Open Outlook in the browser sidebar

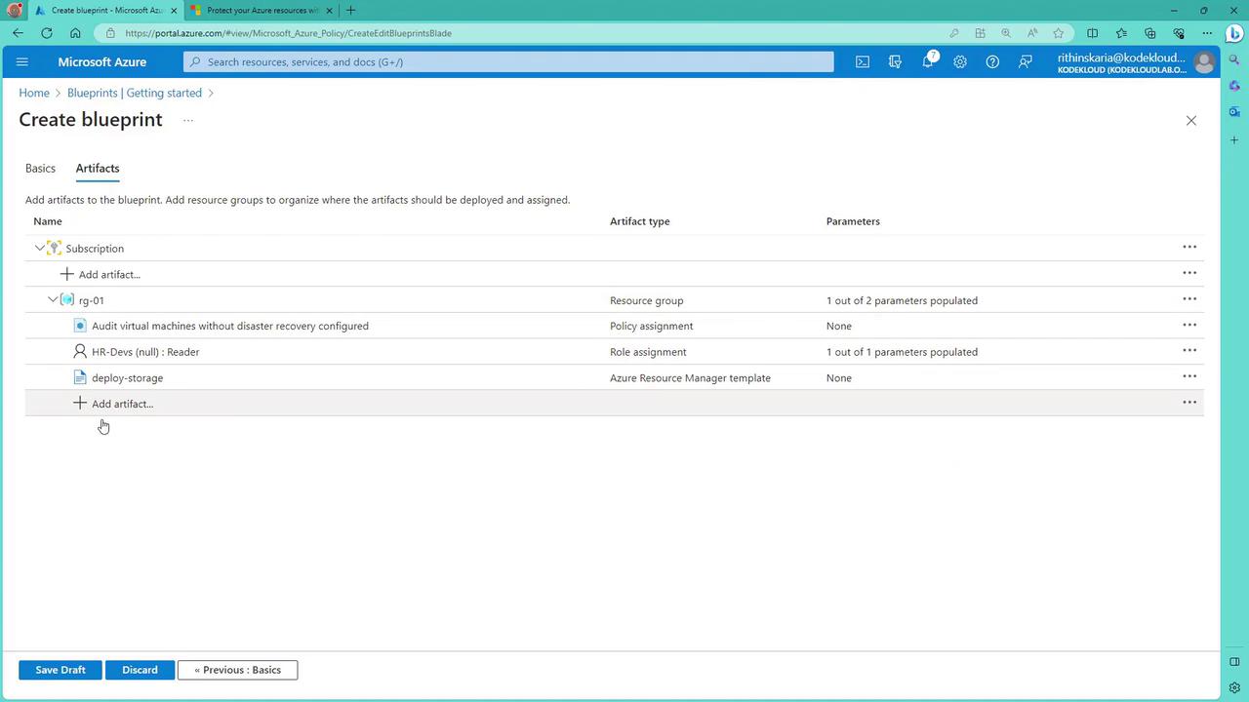(x=1234, y=112)
